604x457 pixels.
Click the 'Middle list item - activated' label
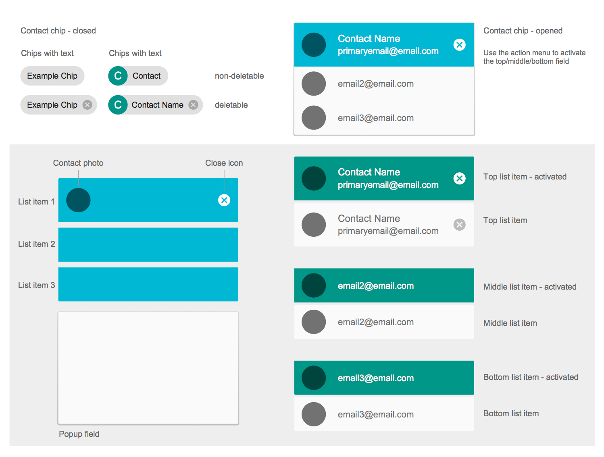(530, 287)
